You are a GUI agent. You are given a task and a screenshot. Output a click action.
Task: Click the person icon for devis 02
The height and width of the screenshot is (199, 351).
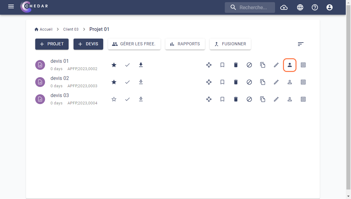290,82
